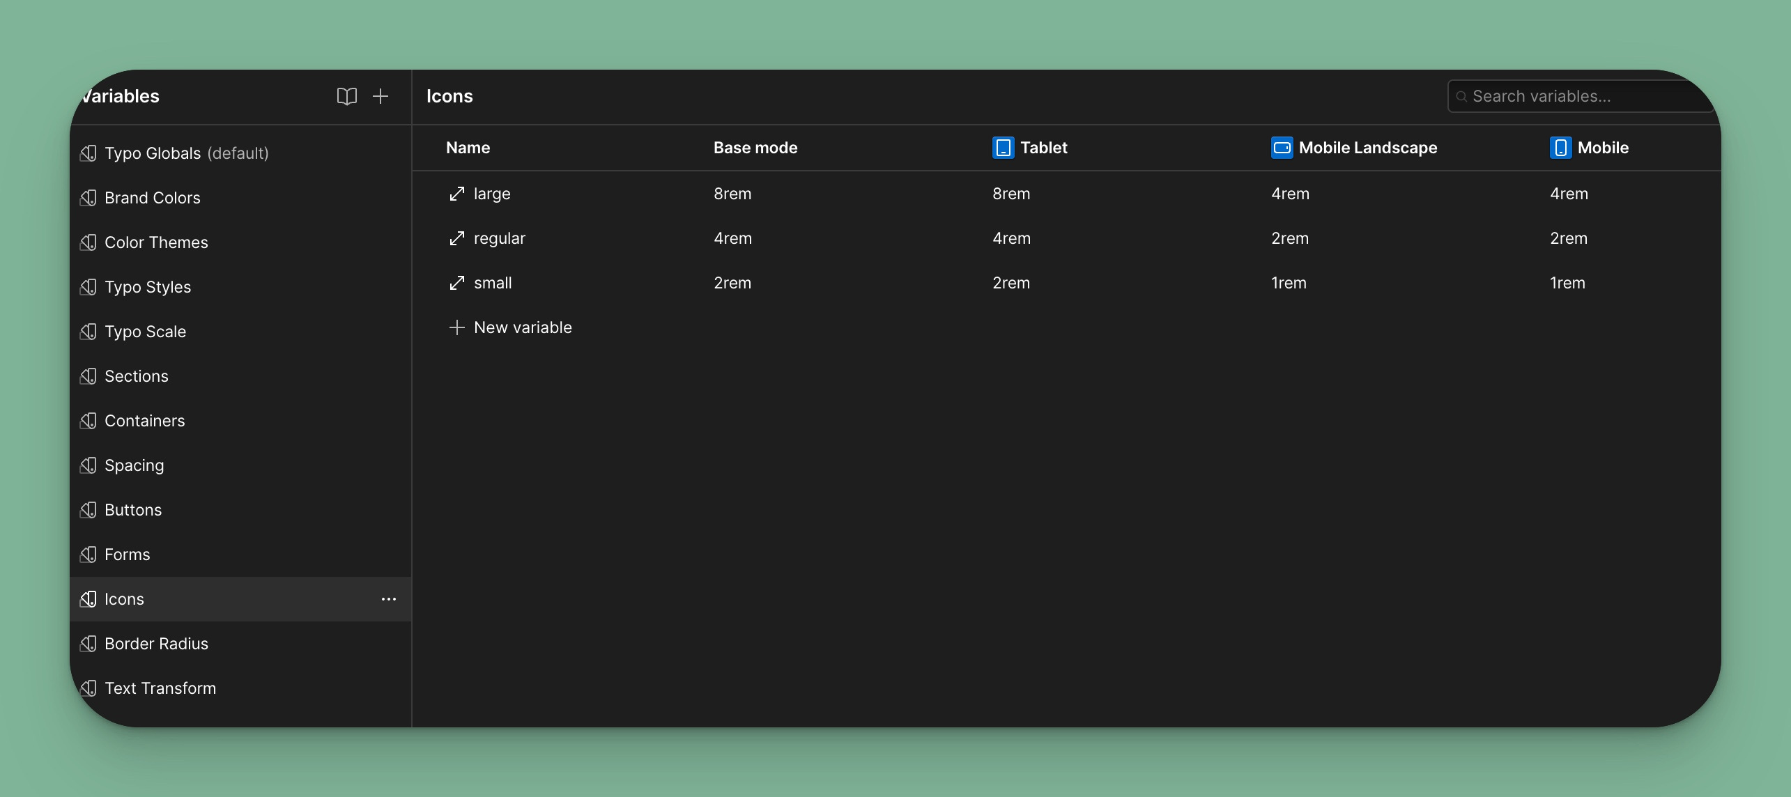Open the Border Radius collection
The image size is (1791, 797).
pos(156,644)
